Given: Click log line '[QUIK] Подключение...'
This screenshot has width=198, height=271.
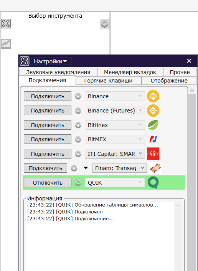Looking at the screenshot, I should tap(85, 219).
